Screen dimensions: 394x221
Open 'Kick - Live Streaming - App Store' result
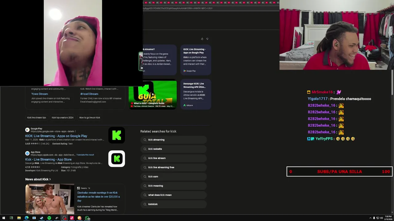pyautogui.click(x=48, y=160)
